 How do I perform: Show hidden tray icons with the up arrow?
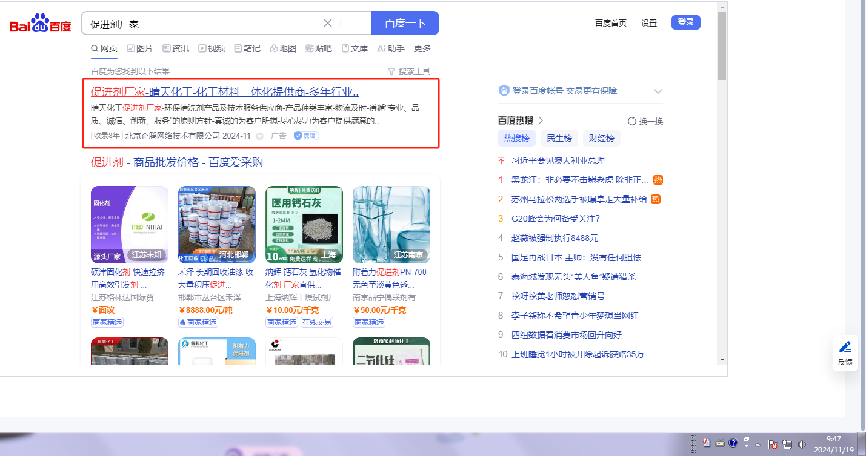tap(758, 444)
